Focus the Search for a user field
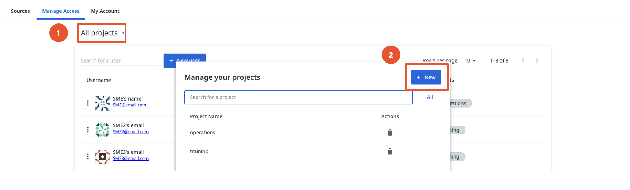 pos(119,60)
